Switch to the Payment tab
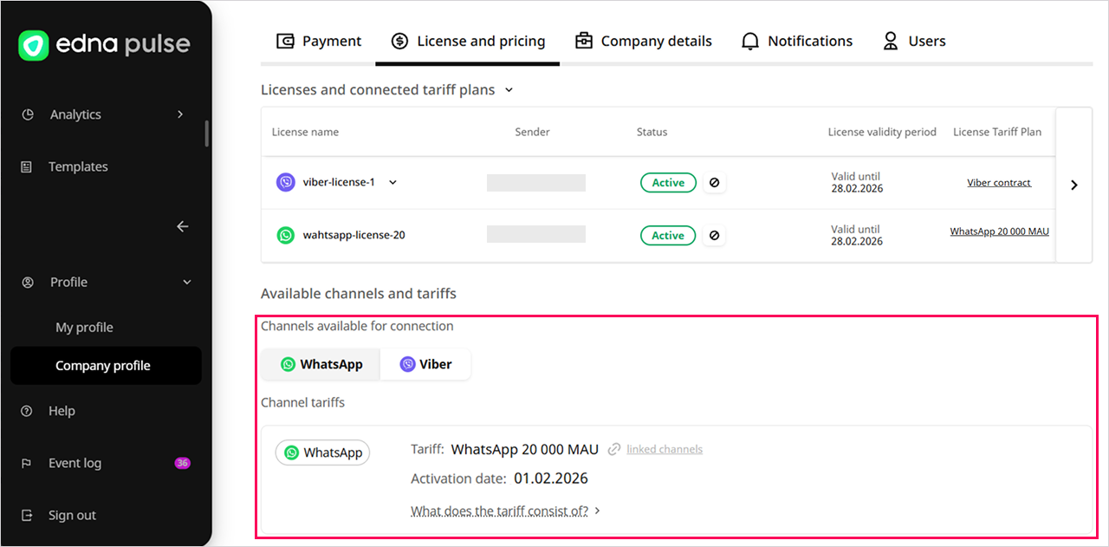This screenshot has width=1109, height=547. pyautogui.click(x=318, y=41)
